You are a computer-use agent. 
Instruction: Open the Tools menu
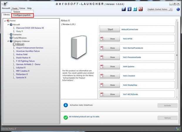coord(15,8)
